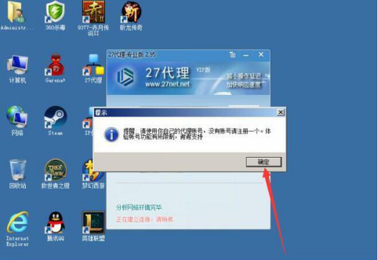Minimize the 27代理 专业版 window
This screenshot has height=260, width=378.
246,55
